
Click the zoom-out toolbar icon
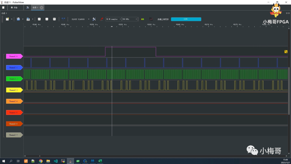(x=47, y=19)
